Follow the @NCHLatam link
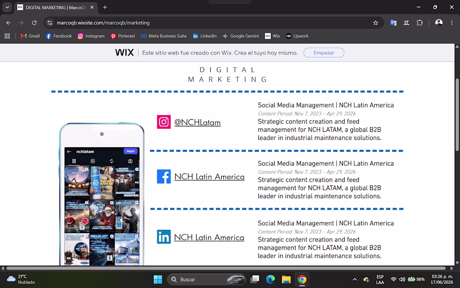Image resolution: width=460 pixels, height=288 pixels. pos(197,122)
